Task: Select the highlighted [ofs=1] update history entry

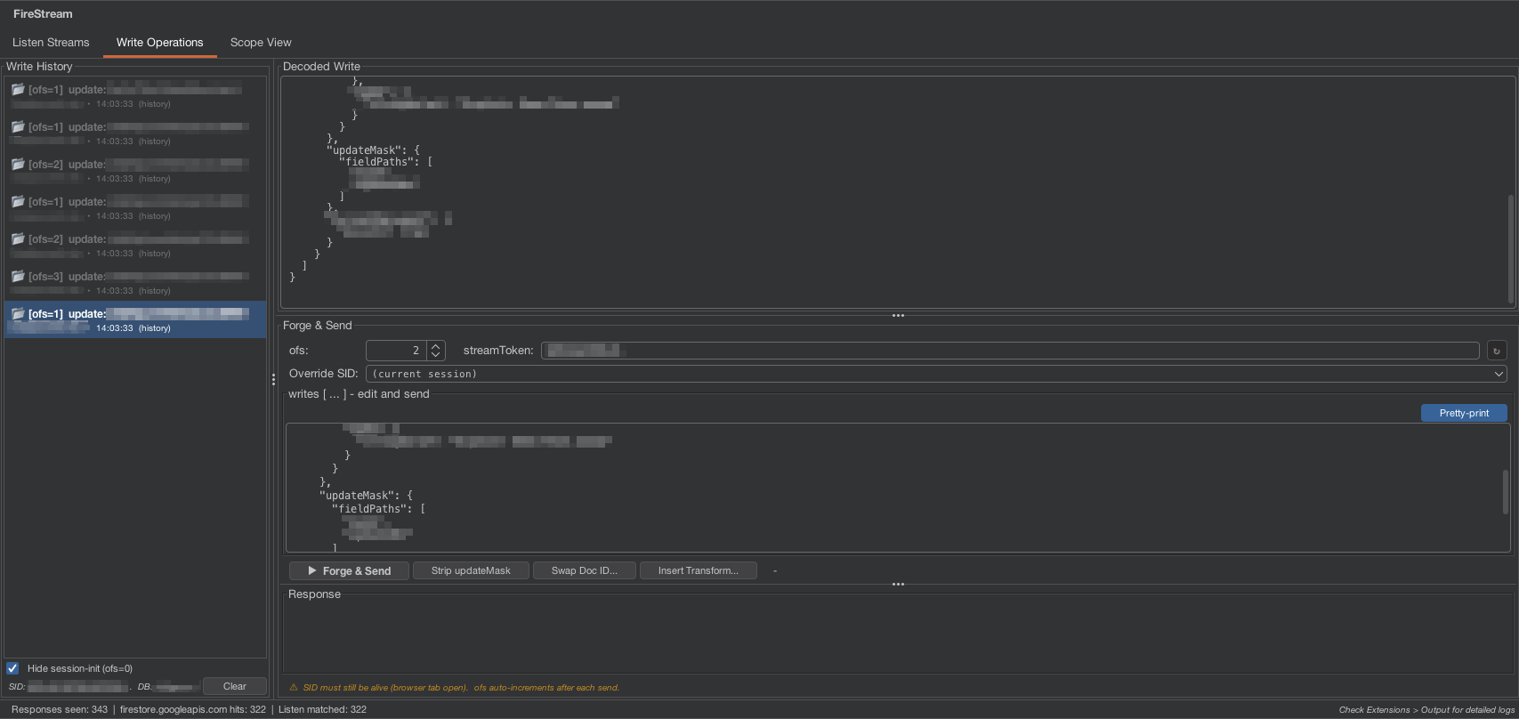Action: 135,319
